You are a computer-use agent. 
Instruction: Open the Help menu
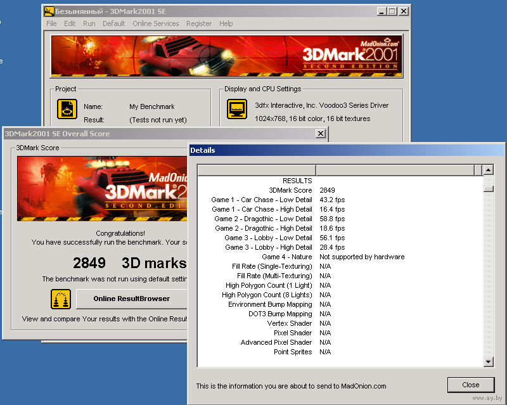click(x=226, y=23)
